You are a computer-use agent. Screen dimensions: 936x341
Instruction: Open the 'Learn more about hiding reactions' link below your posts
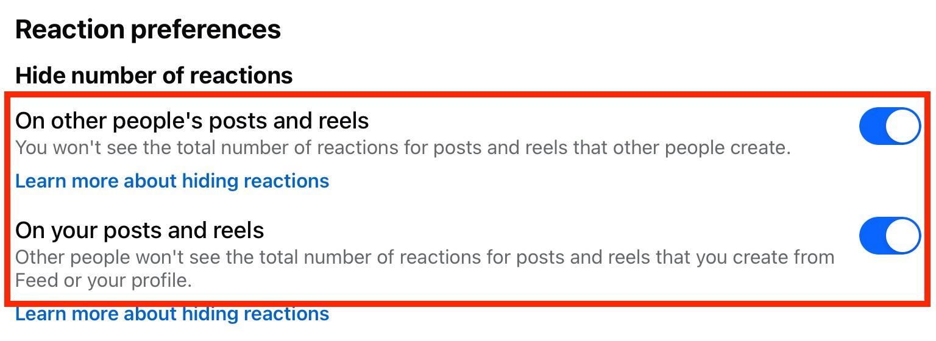(172, 314)
